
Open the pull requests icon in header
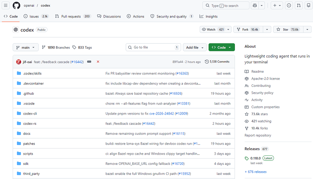pyautogui.click(x=299, y=5)
